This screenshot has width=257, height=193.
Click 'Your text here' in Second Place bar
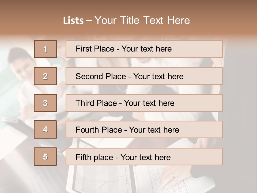[158, 76]
